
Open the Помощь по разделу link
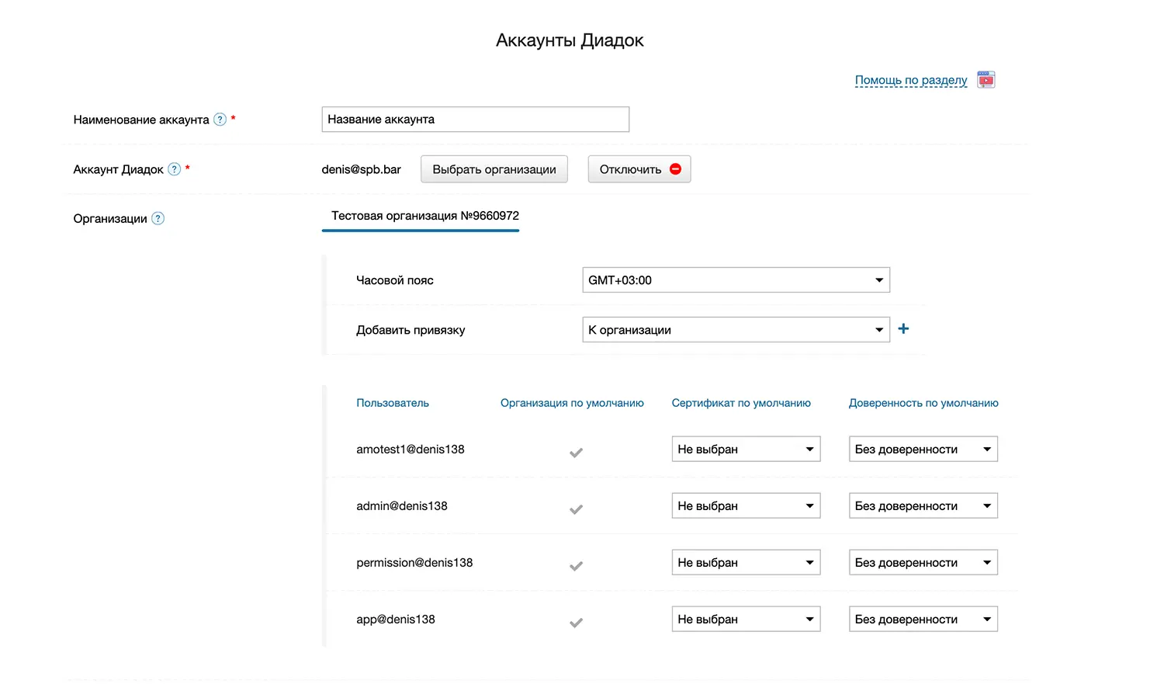click(910, 80)
